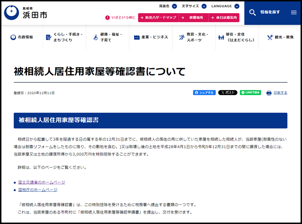Open 教育・文化・スポーツ menu

pyautogui.click(x=194, y=37)
